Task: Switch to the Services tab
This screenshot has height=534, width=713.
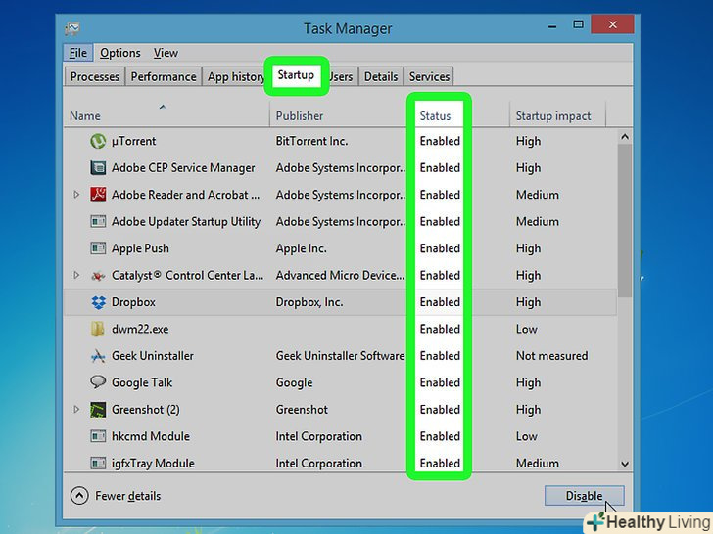Action: (429, 76)
